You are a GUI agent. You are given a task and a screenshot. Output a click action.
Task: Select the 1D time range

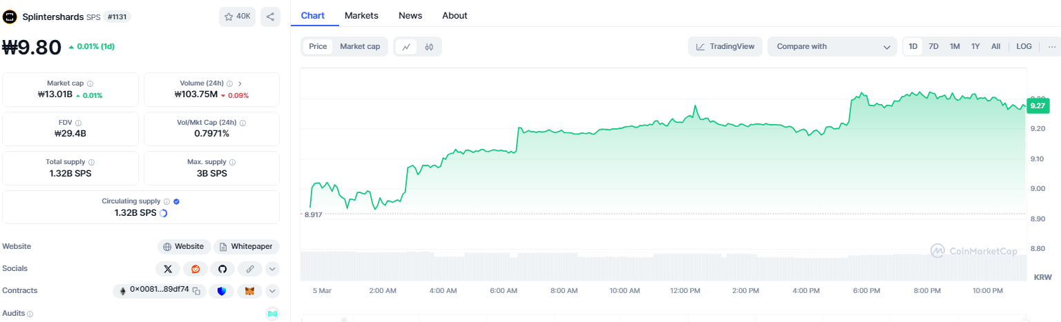point(913,46)
